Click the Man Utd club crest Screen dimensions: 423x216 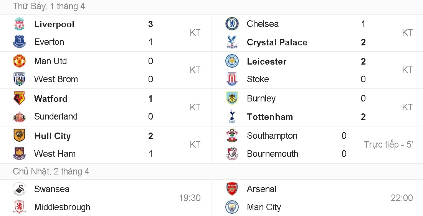click(19, 61)
